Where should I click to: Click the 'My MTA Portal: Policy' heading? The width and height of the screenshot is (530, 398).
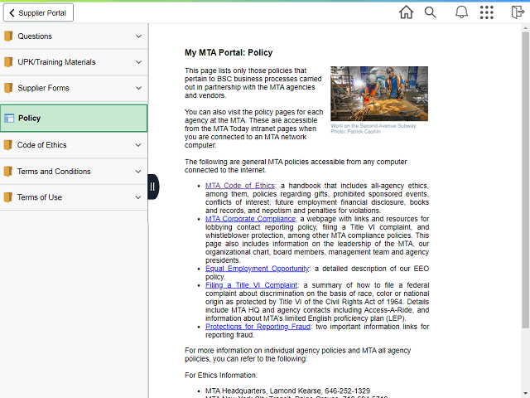[x=229, y=52]
